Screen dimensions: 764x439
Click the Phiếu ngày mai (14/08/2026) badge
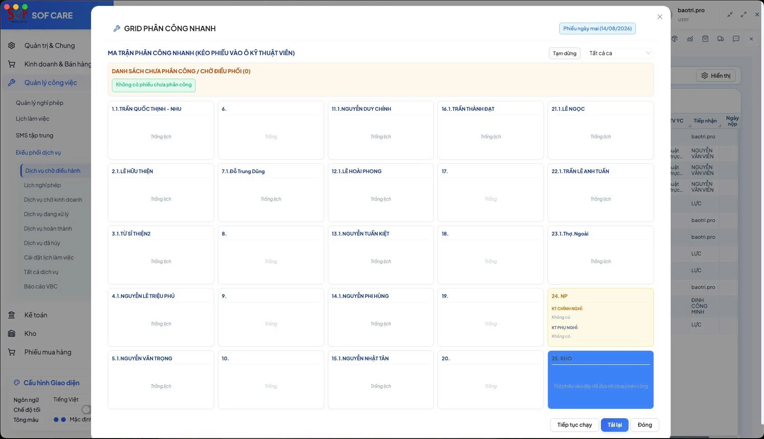click(597, 28)
